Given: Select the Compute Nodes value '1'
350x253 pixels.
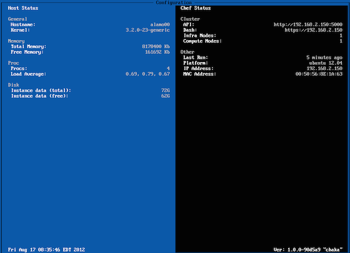Looking at the screenshot, I should (x=341, y=41).
